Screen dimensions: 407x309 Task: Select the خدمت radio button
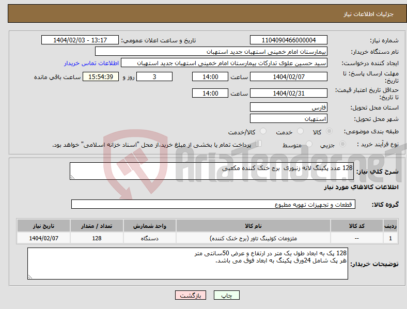point(300,131)
